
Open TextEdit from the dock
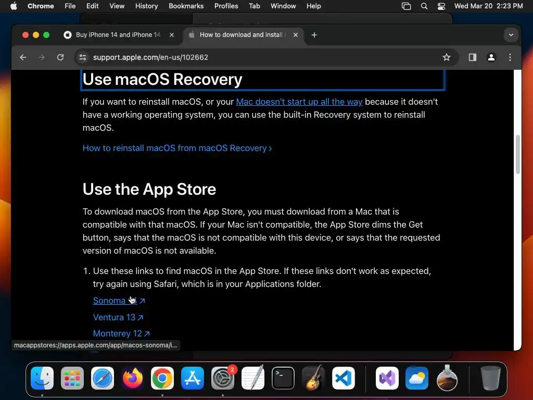(x=253, y=378)
